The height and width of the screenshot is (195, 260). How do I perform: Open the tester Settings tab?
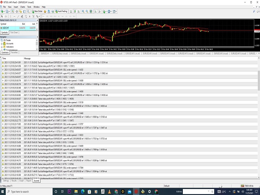6,181
